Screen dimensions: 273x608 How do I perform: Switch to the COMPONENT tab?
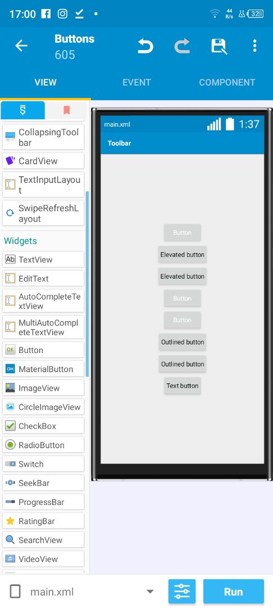coord(227,82)
